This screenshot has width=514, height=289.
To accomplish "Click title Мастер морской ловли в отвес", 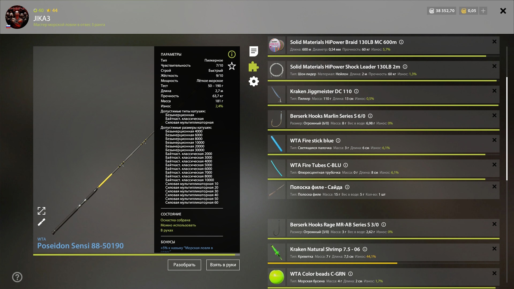I will (x=69, y=25).
